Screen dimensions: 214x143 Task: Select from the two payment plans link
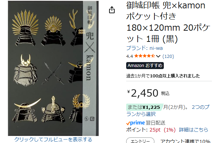(x=168, y=111)
